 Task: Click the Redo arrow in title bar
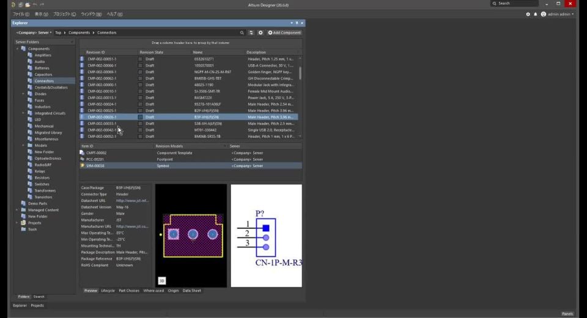[42, 5]
